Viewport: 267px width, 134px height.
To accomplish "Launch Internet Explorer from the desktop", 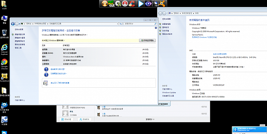I will (x=4, y=50).
